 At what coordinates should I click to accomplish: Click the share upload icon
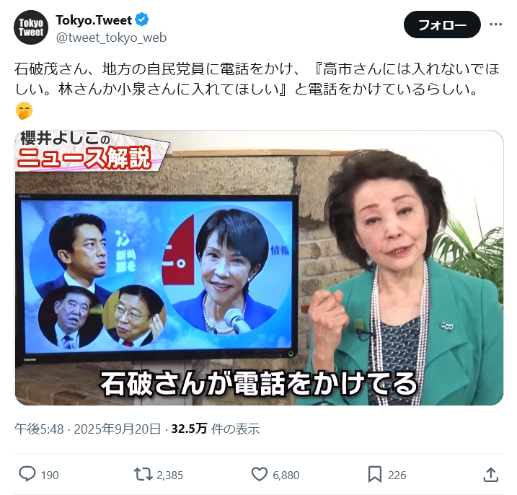pyautogui.click(x=490, y=475)
